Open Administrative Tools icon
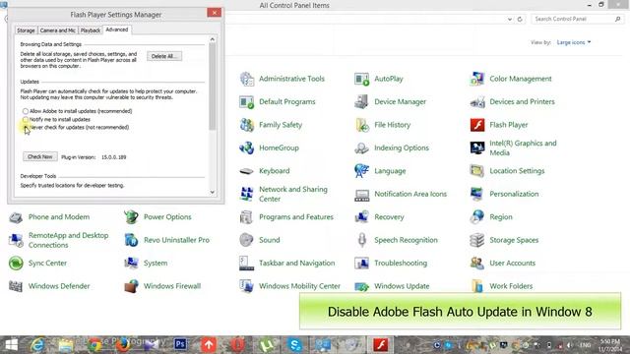 [247, 79]
